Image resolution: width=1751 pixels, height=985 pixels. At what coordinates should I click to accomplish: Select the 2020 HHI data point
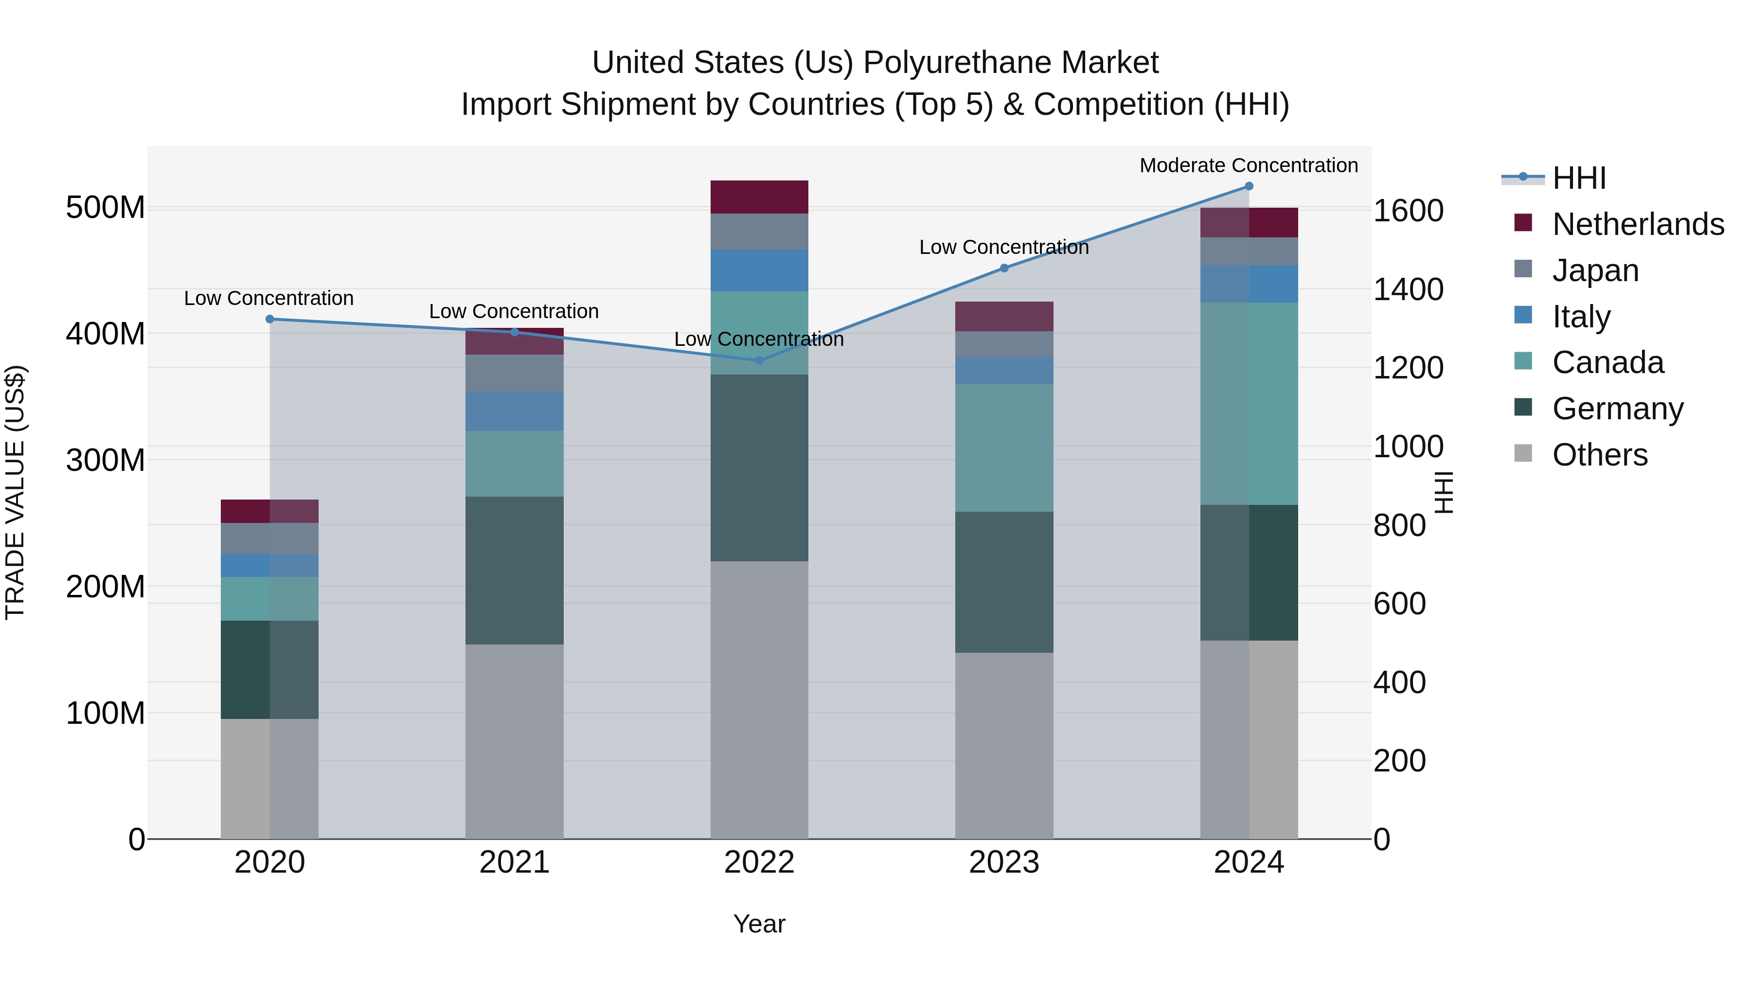[x=270, y=319]
